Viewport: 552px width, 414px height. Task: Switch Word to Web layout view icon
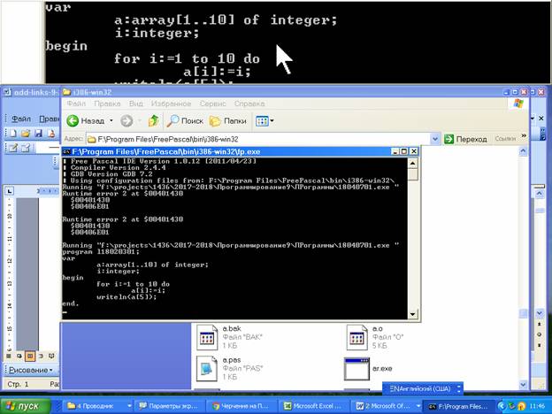[19, 356]
